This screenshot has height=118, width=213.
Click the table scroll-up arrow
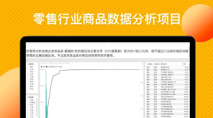click(189, 64)
